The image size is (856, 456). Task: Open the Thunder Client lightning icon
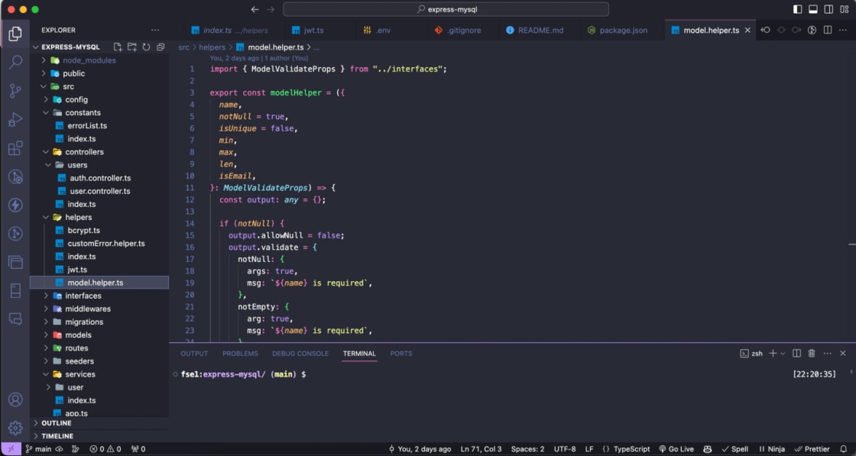[15, 205]
